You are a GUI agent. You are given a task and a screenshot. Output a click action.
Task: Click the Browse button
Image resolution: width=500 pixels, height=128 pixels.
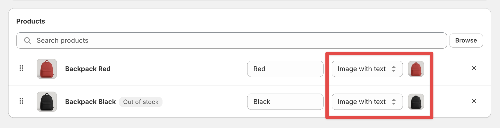[x=466, y=40]
